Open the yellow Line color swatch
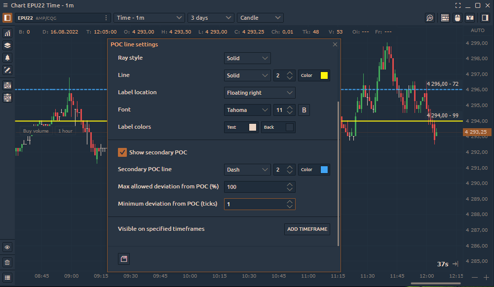This screenshot has height=287, width=494. (324, 75)
